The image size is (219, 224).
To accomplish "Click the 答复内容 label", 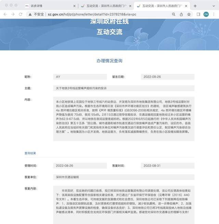I will pos(31,188).
